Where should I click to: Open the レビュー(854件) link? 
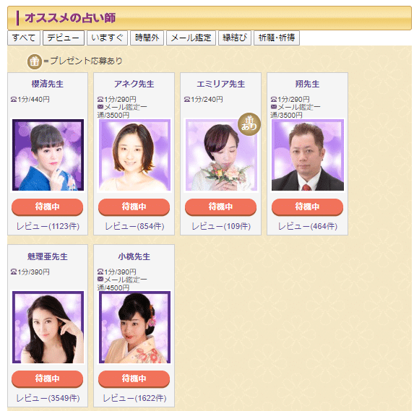coord(134,226)
